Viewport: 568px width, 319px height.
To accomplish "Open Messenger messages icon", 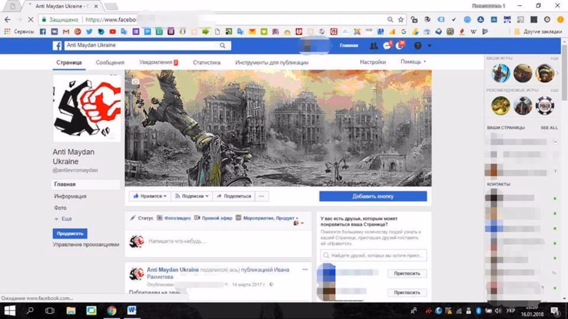I will 387,46.
